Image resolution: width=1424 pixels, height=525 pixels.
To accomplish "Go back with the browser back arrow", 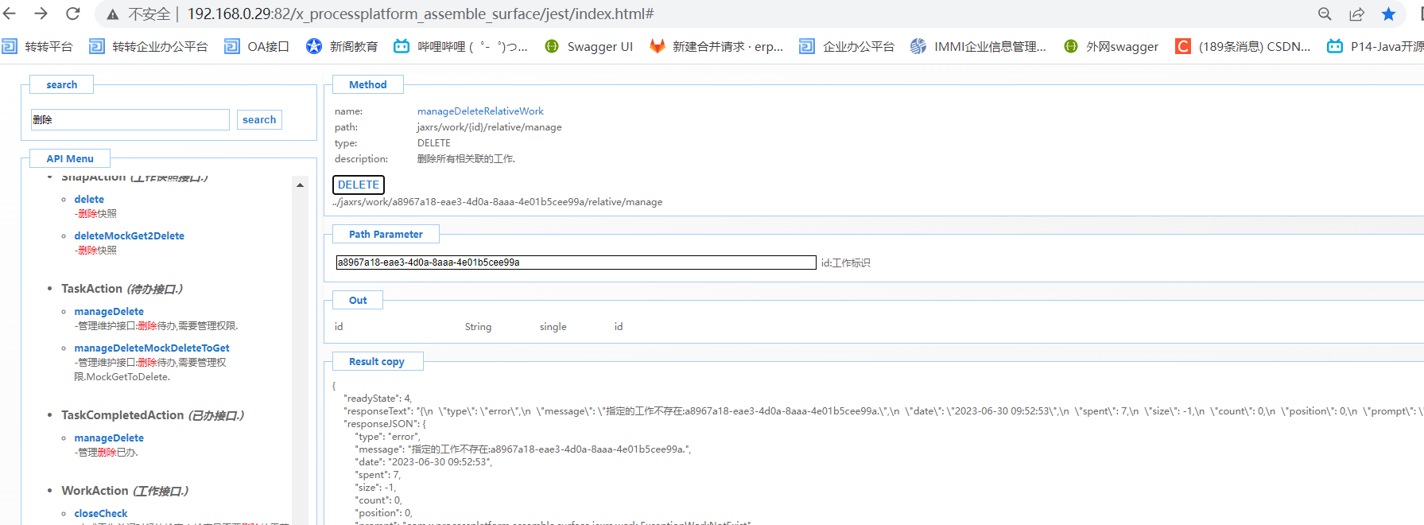I will 10,14.
